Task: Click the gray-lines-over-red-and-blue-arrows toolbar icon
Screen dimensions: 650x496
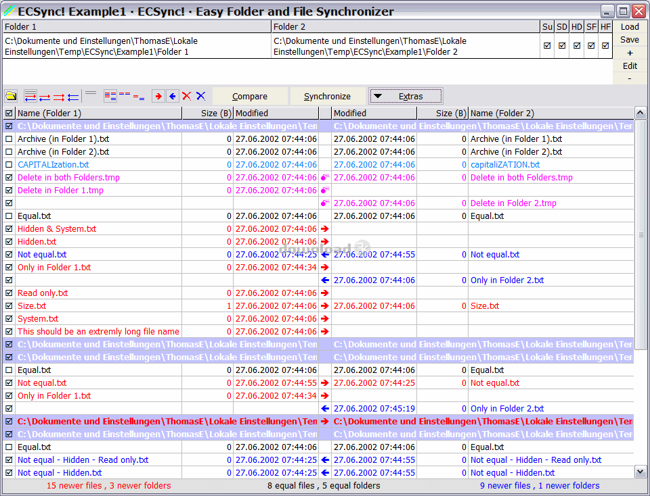Action: coord(30,97)
